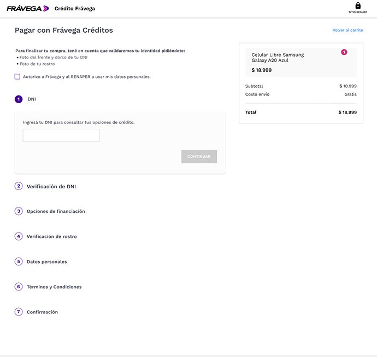Click the step 4 circle icon
This screenshot has height=357, width=377.
click(x=19, y=236)
